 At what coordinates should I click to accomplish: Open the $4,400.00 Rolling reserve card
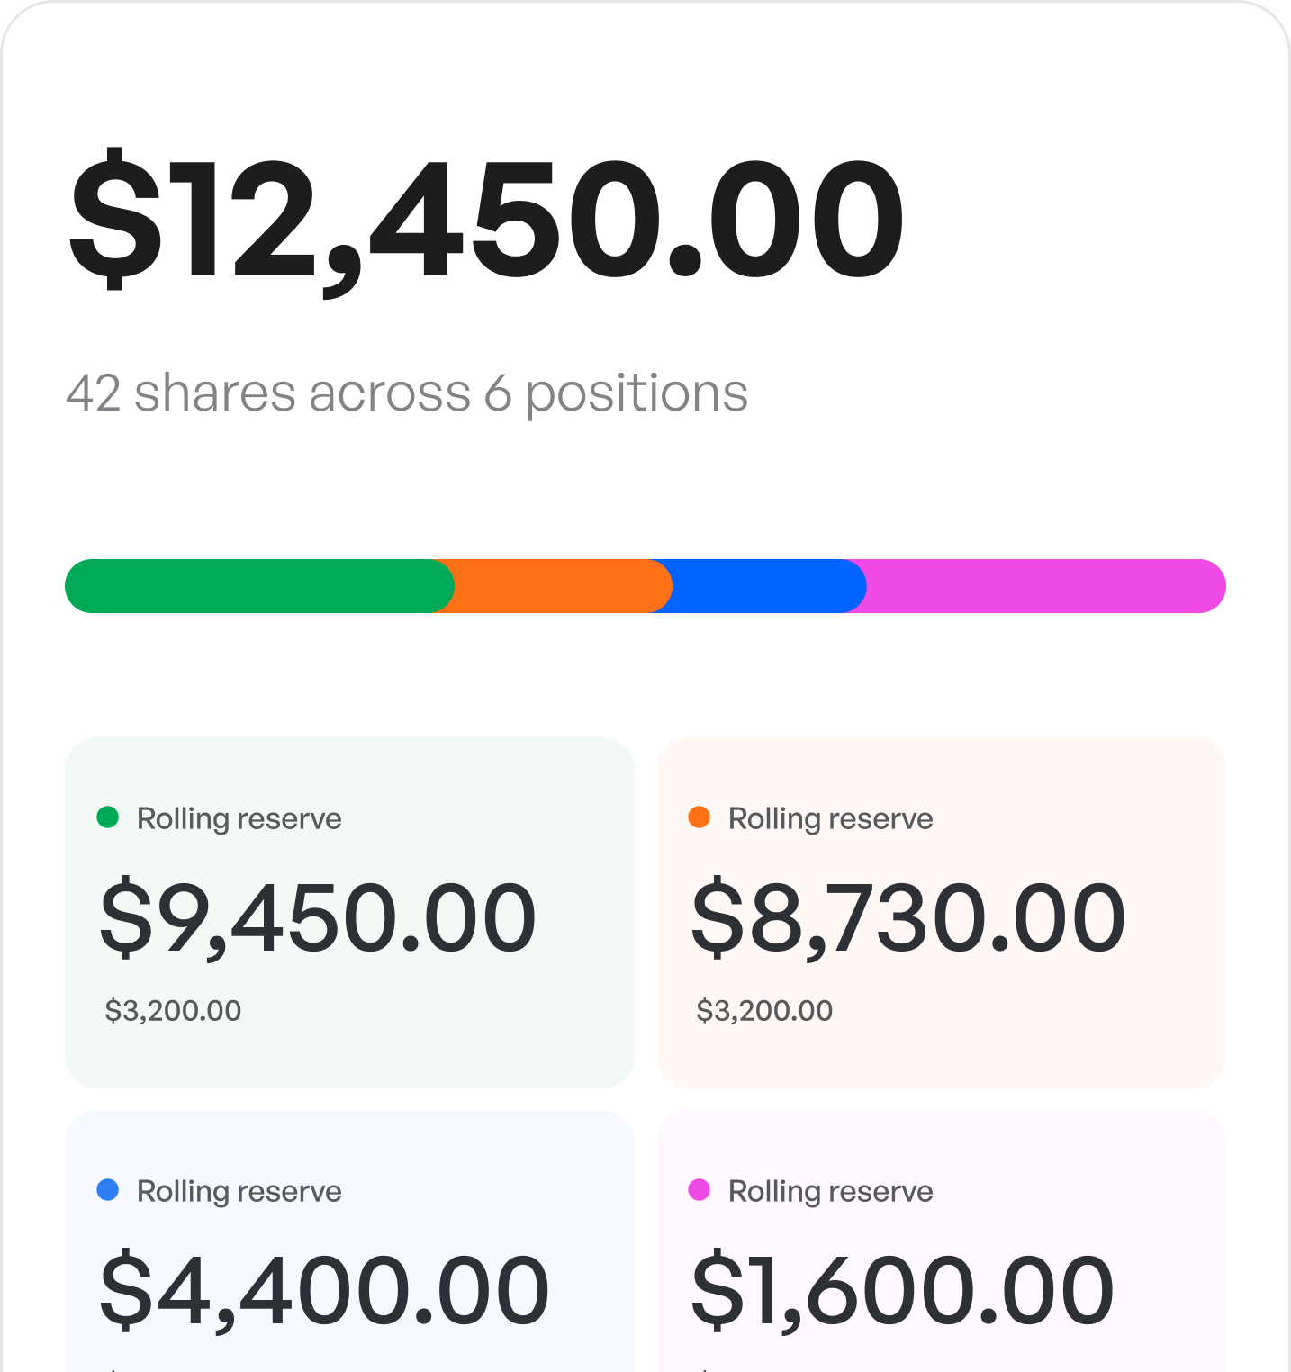tap(349, 1241)
